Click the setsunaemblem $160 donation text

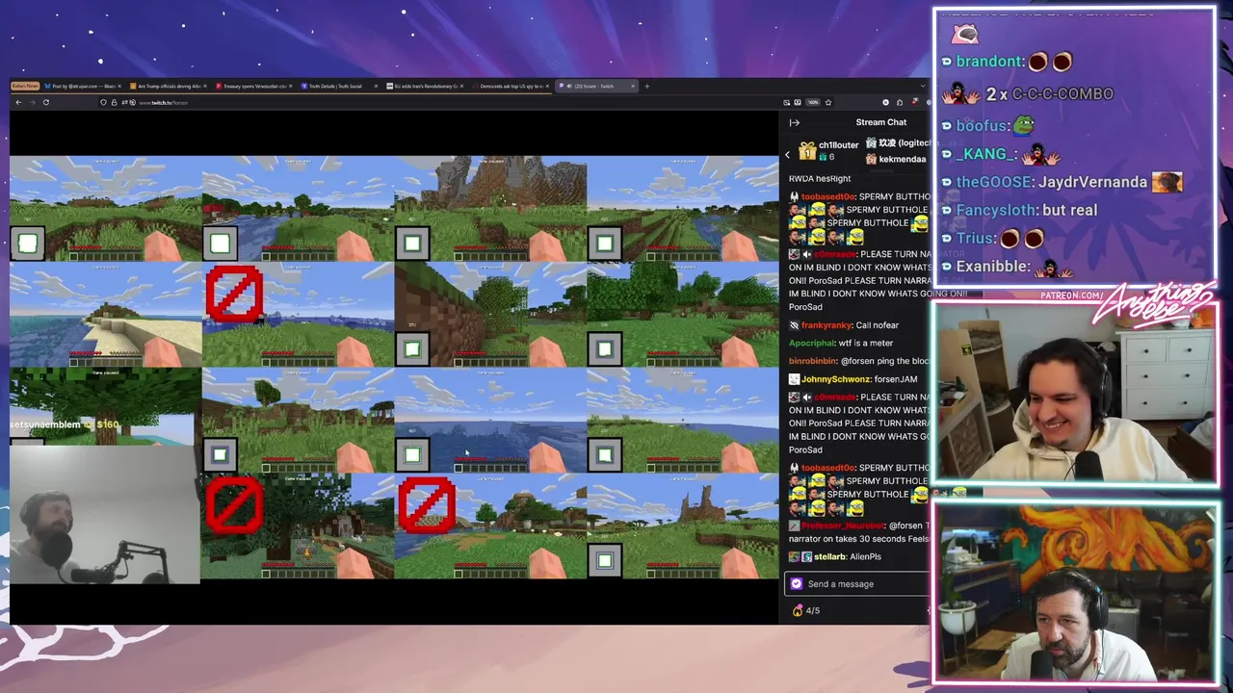tap(65, 424)
